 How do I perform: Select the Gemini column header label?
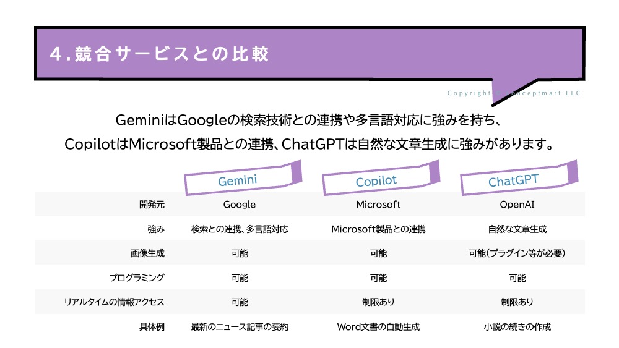238,180
